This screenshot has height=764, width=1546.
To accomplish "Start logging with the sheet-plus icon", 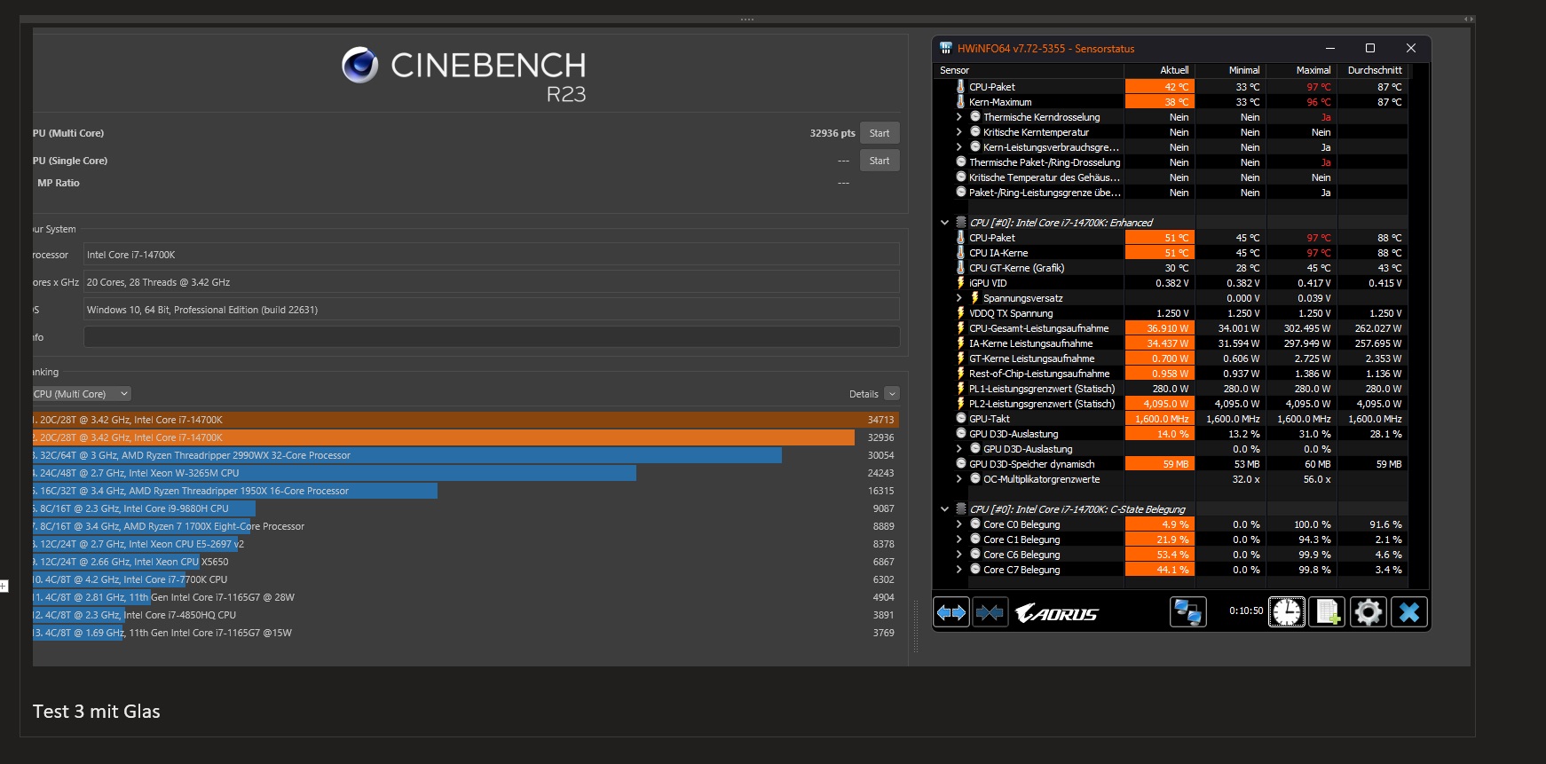I will coord(1327,612).
